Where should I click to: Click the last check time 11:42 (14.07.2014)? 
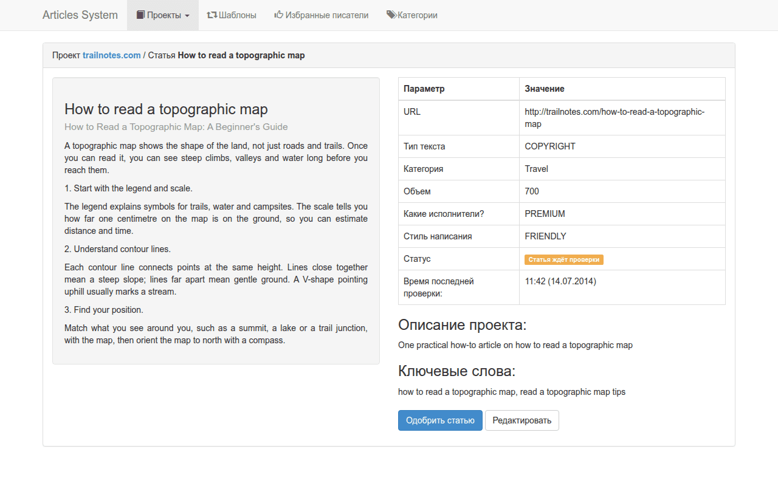pos(560,281)
